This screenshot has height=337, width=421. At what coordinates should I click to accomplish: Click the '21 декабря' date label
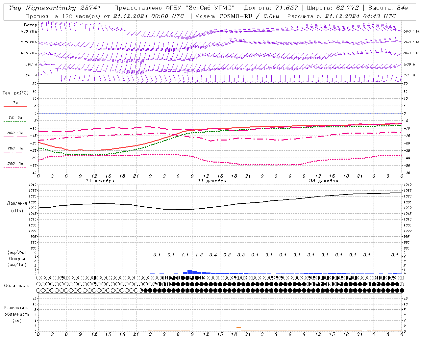100,181
